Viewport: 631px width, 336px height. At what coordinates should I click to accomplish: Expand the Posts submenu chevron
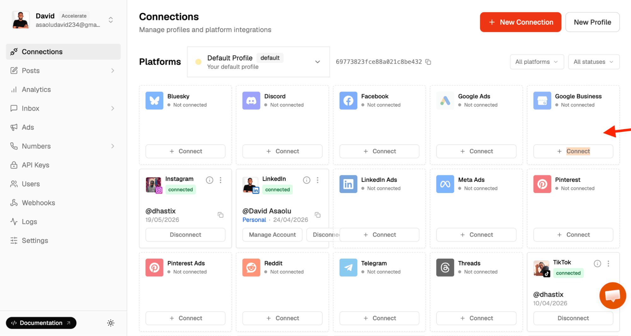coord(113,70)
